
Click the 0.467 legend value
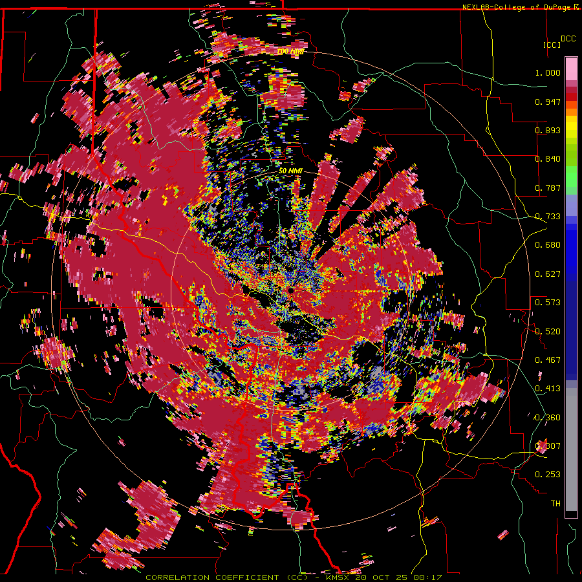(548, 360)
